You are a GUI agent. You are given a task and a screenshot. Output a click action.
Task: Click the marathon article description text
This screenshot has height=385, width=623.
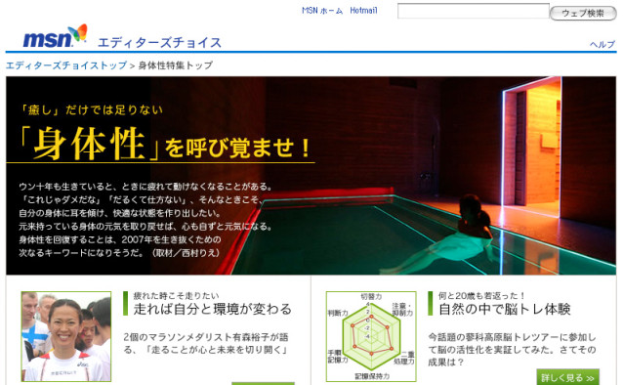pos(206,343)
